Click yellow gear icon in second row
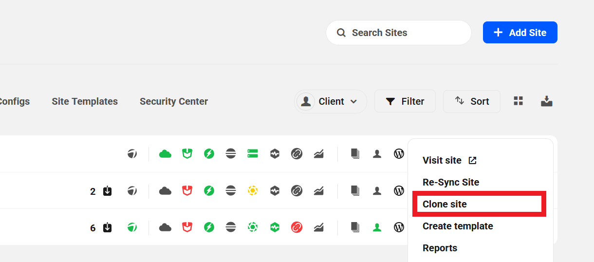 tap(252, 190)
